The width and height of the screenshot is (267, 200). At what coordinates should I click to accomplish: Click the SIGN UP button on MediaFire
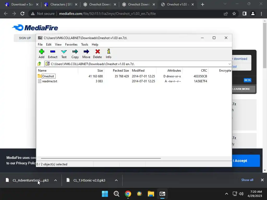pos(25,38)
